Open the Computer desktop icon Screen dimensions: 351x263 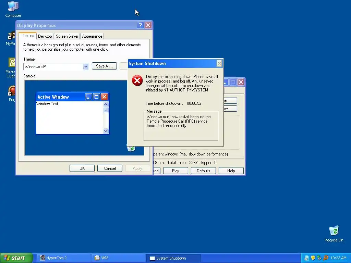click(x=13, y=9)
